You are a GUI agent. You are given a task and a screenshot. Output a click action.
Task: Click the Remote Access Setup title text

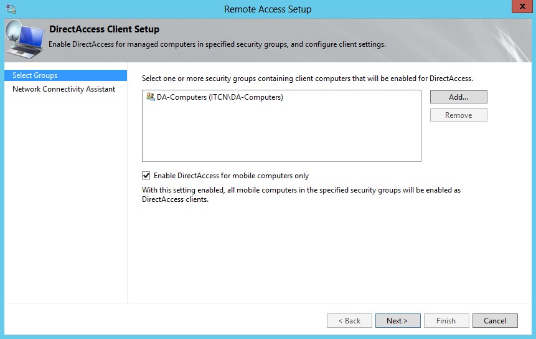[x=268, y=9]
